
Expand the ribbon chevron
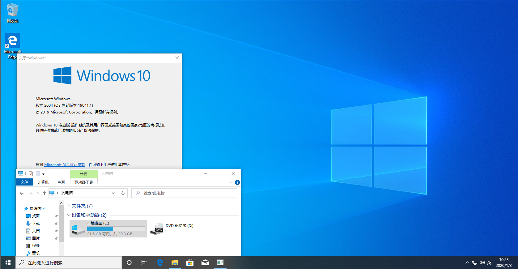(x=230, y=182)
